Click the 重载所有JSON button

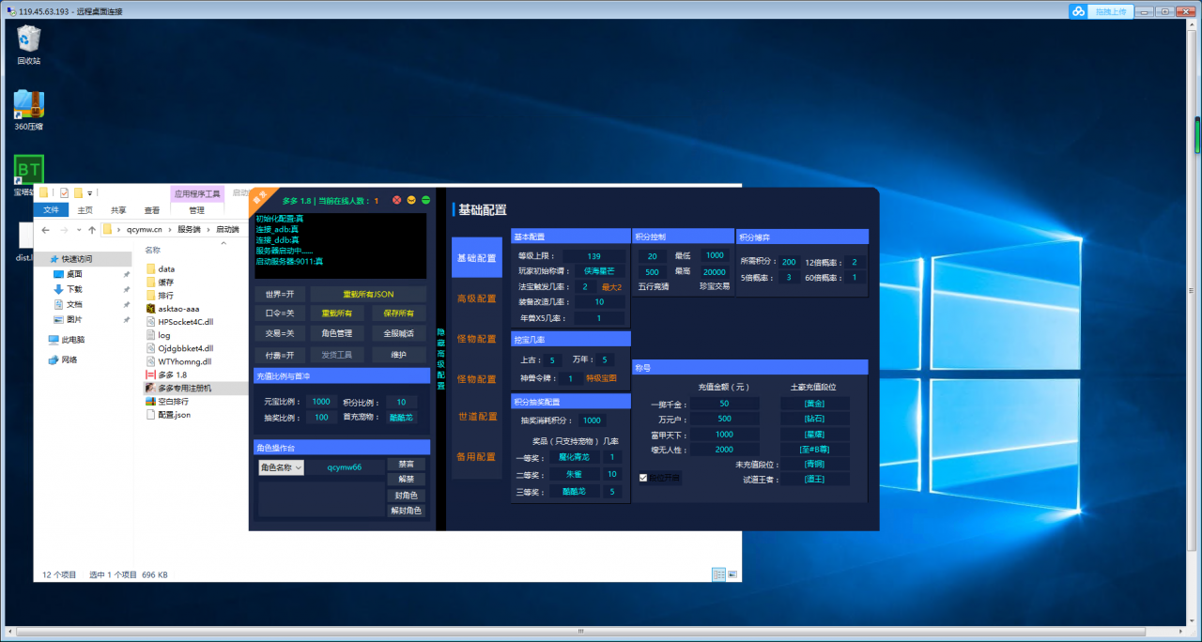coord(368,294)
